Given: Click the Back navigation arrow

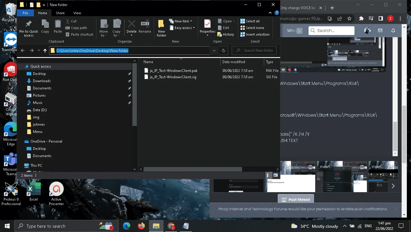Looking at the screenshot, I should coord(23,50).
